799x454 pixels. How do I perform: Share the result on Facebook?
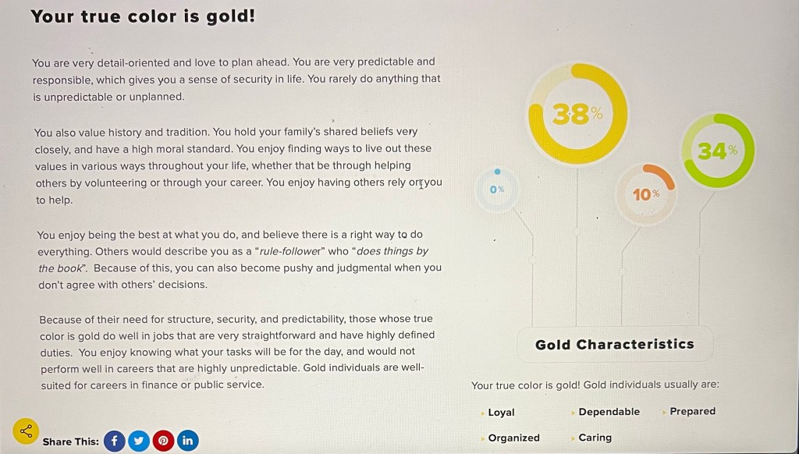pyautogui.click(x=114, y=441)
